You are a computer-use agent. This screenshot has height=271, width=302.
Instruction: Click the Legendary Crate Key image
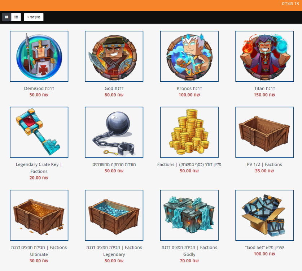(x=39, y=132)
